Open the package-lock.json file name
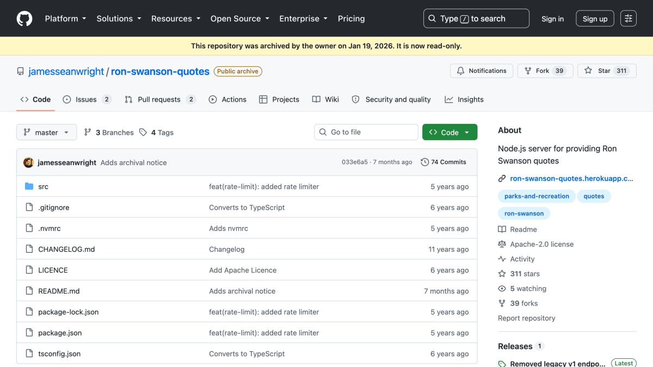Image resolution: width=653 pixels, height=367 pixels. 69,312
